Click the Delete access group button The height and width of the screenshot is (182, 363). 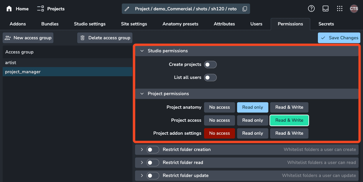click(x=104, y=38)
